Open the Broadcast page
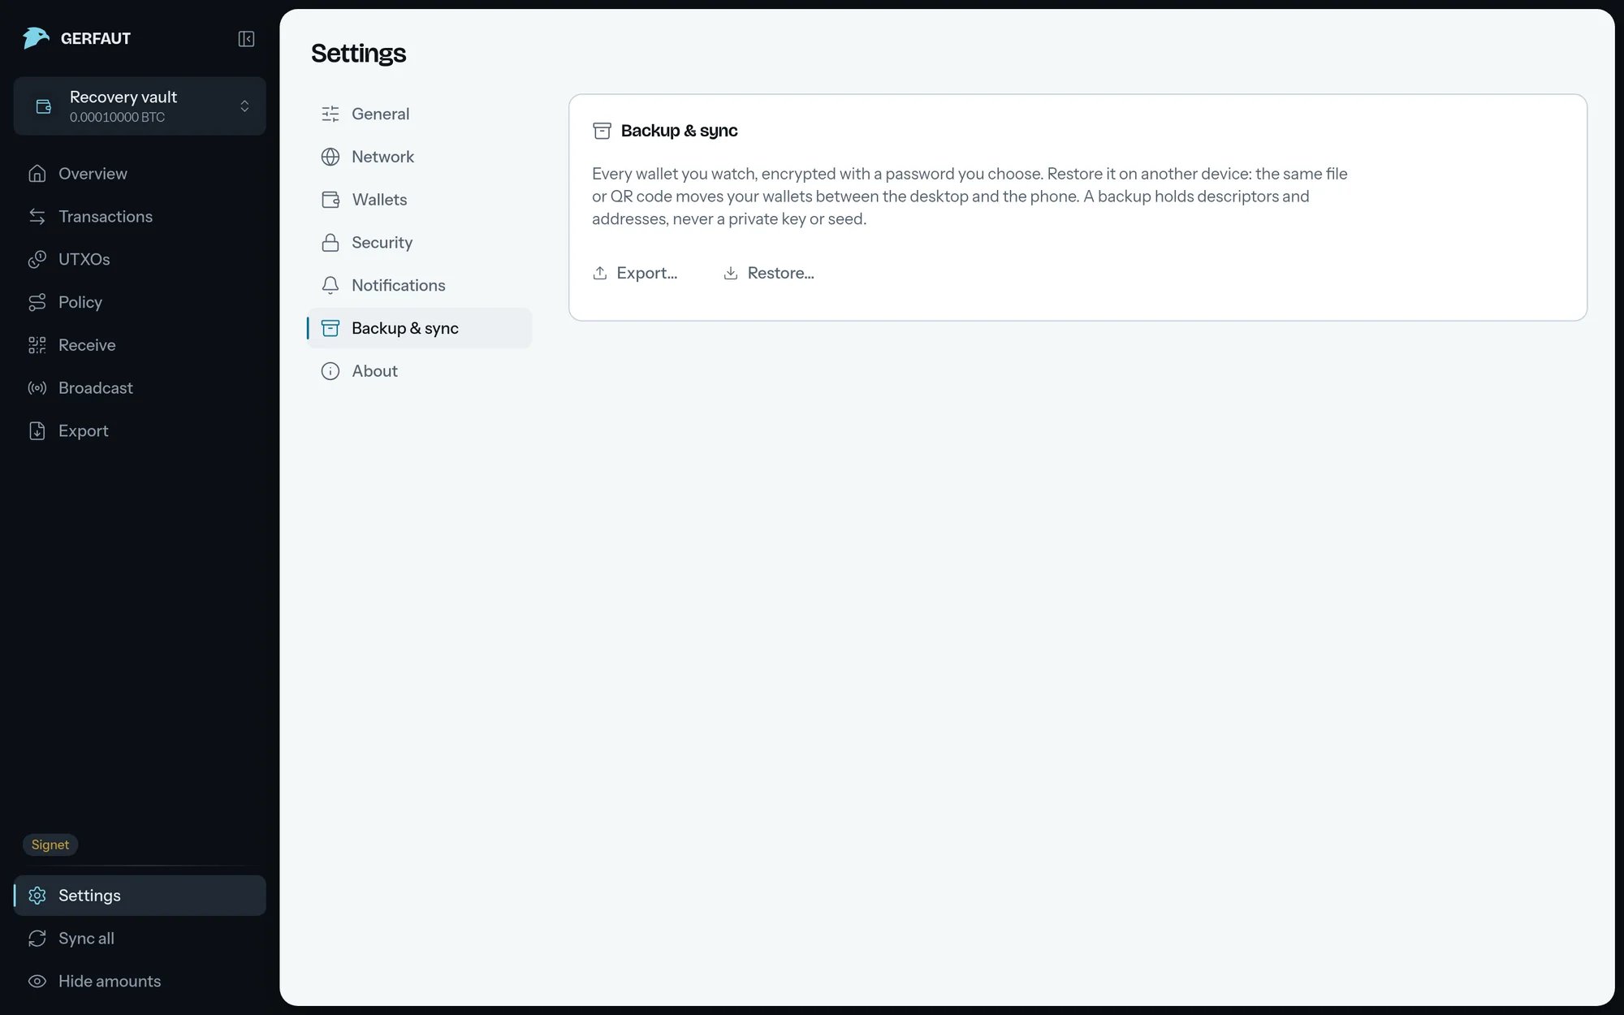This screenshot has width=1624, height=1015. point(140,388)
